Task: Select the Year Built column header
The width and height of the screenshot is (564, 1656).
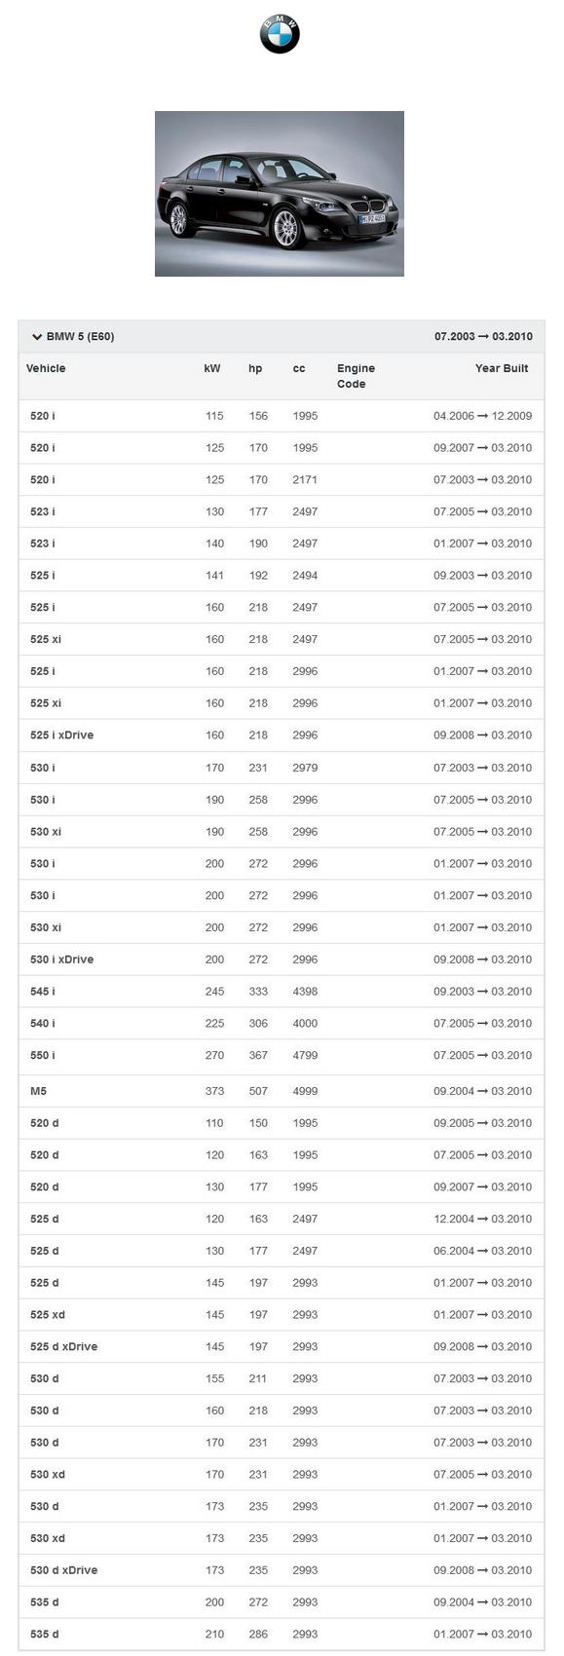Action: pyautogui.click(x=502, y=368)
